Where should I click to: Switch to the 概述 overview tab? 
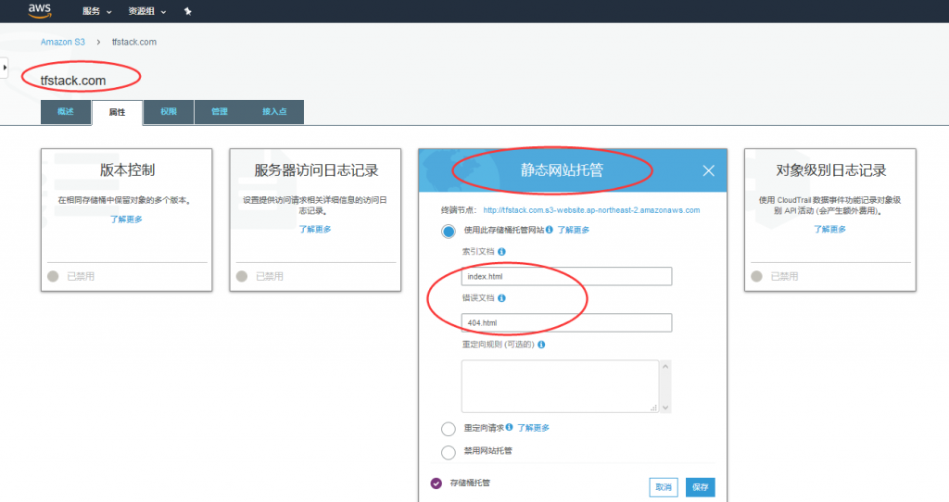[66, 112]
